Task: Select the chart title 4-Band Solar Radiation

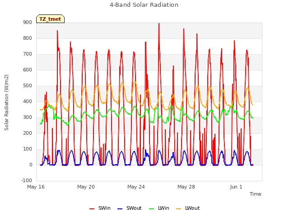Action: [144, 5]
